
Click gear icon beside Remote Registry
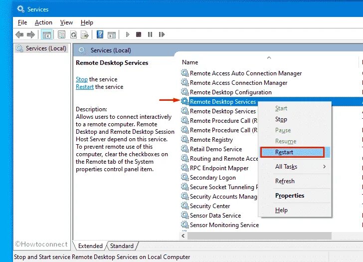click(184, 139)
